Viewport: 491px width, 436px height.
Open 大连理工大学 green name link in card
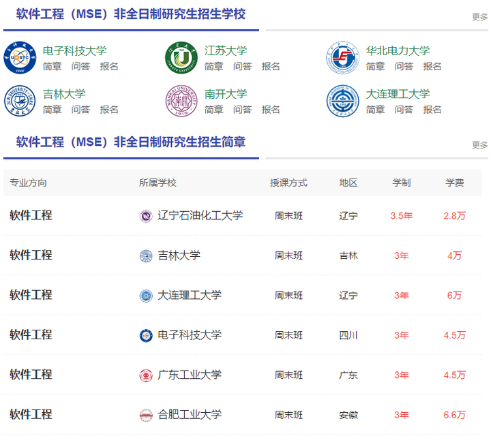tap(398, 94)
